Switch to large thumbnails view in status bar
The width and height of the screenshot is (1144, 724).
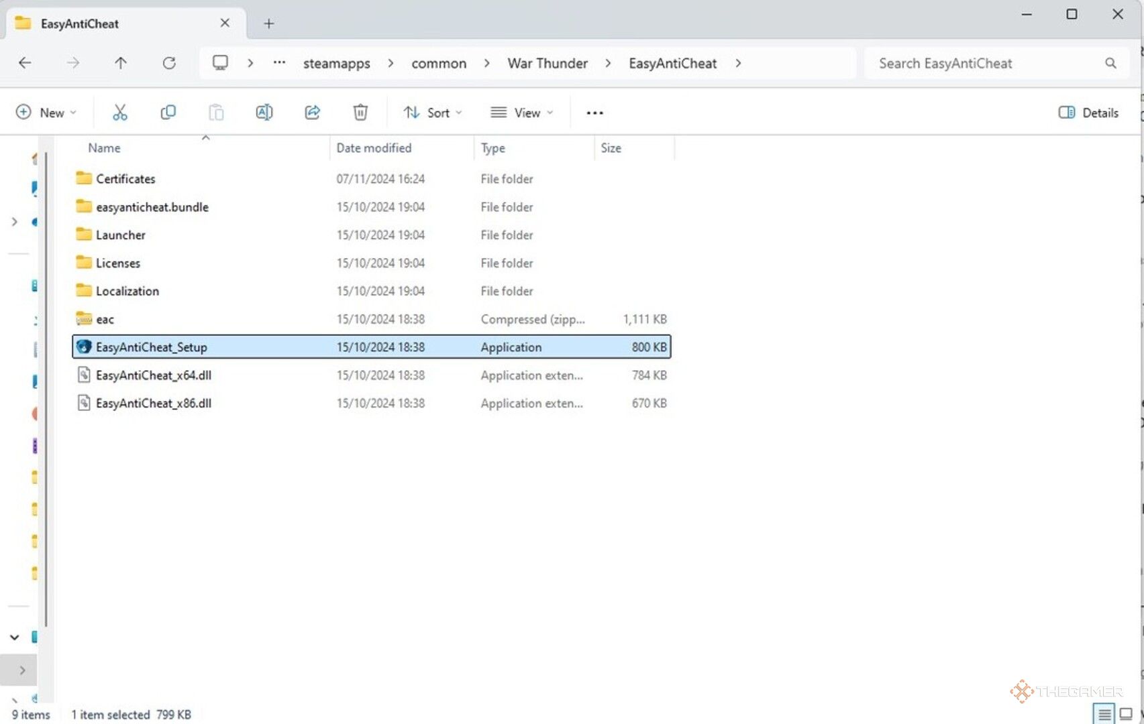point(1126,714)
